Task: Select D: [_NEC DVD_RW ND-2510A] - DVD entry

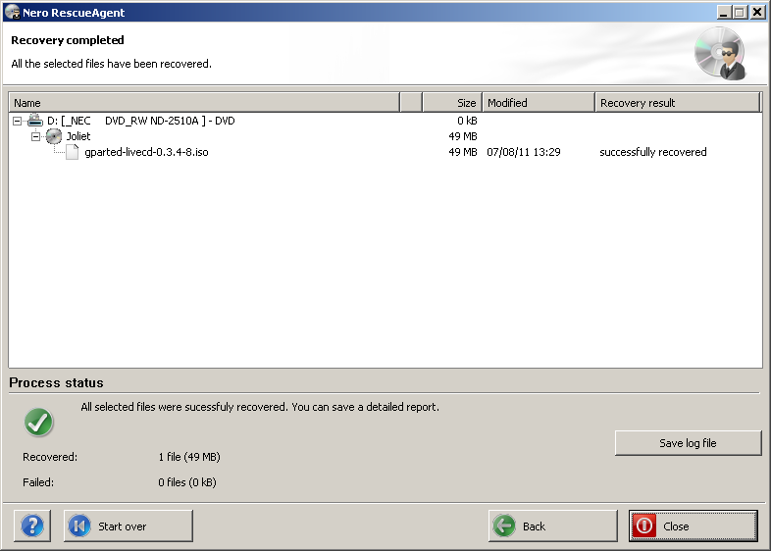Action: (140, 121)
